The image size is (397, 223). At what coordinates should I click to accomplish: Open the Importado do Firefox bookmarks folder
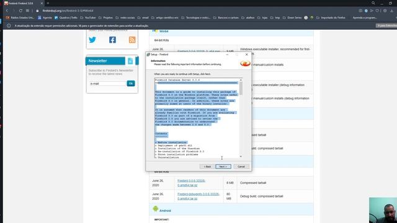[x=331, y=18]
